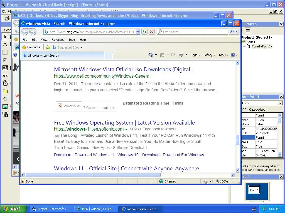This screenshot has height=213, width=285.
Task: Expand the Suggested Sites dropdown
Action: (x=81, y=47)
